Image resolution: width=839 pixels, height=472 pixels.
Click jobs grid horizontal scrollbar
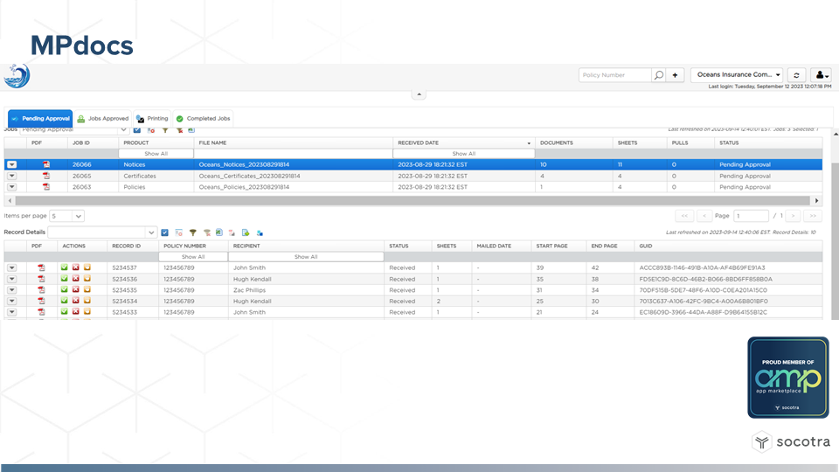click(412, 201)
